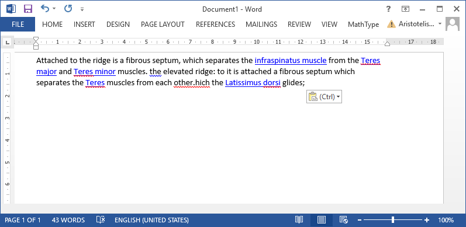466x227 pixels.
Task: Click the account warning triangle icon
Action: pyautogui.click(x=391, y=24)
